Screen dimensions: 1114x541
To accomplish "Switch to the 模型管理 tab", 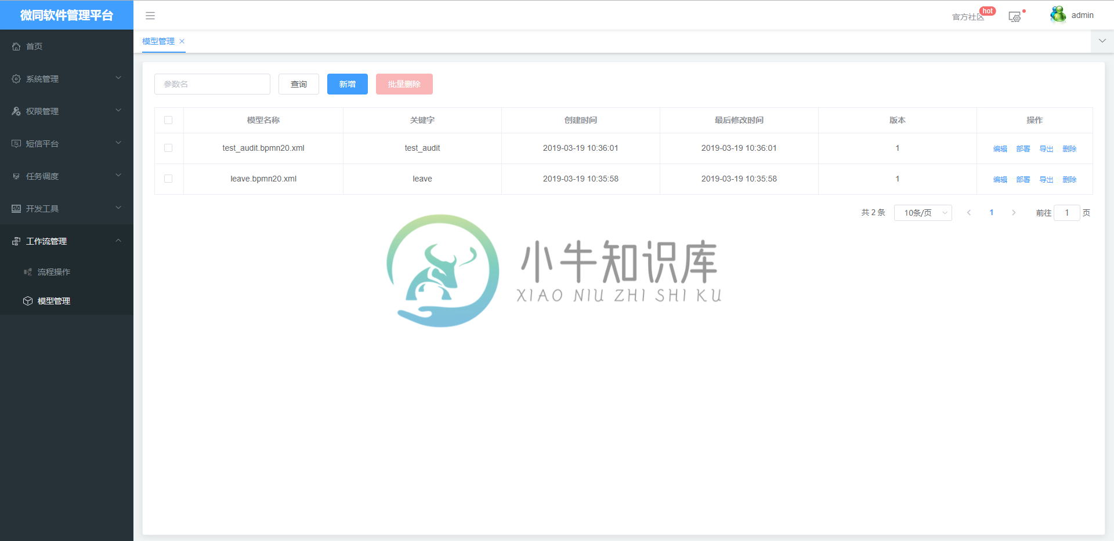I will click(x=158, y=41).
